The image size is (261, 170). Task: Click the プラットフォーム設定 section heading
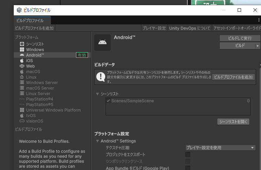tap(112, 134)
